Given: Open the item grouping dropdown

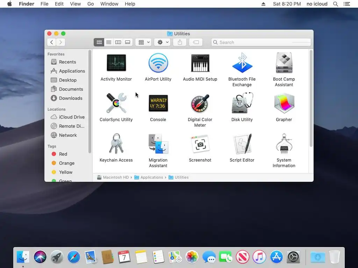Looking at the screenshot, I should click(143, 42).
